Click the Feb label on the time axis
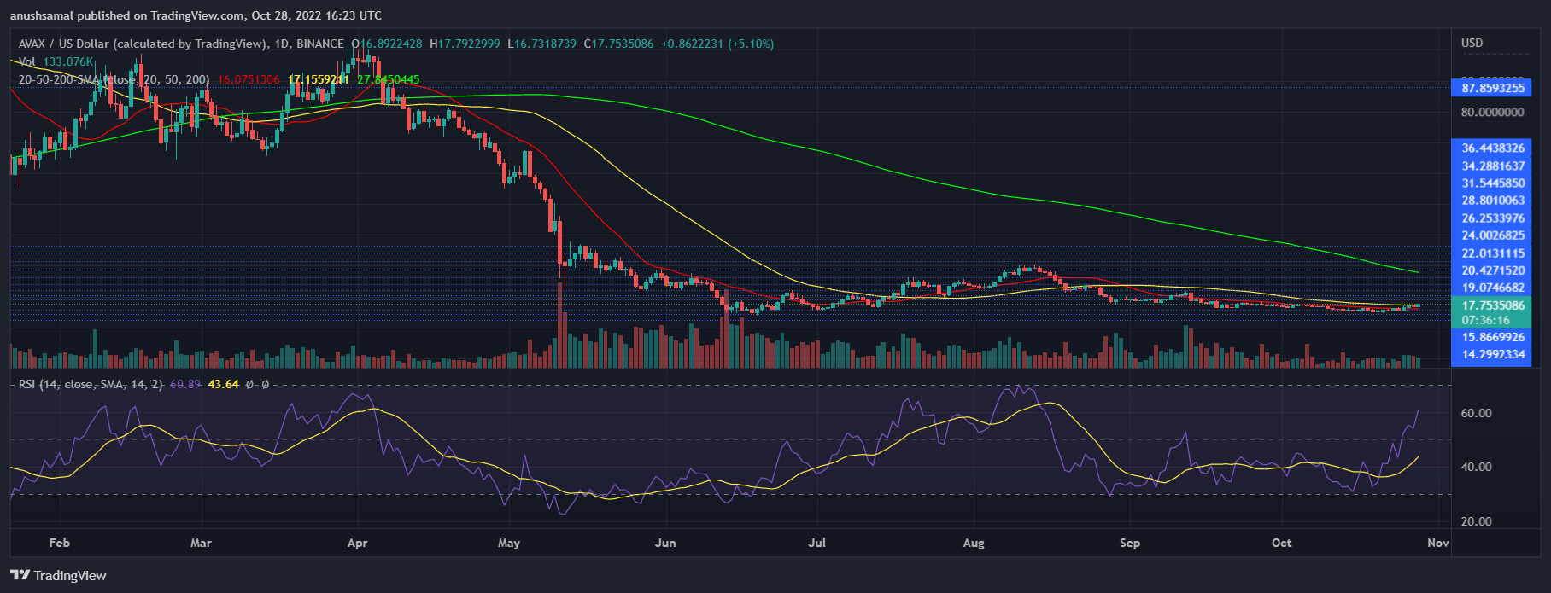This screenshot has width=1551, height=593. click(x=59, y=543)
